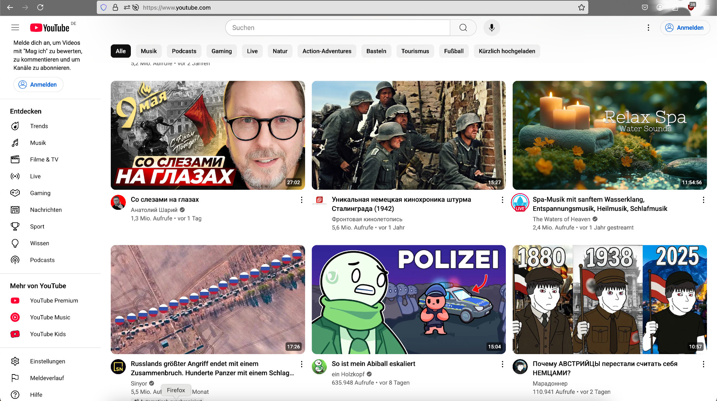Click the YouTube logo
The image size is (717, 401).
[x=50, y=28]
